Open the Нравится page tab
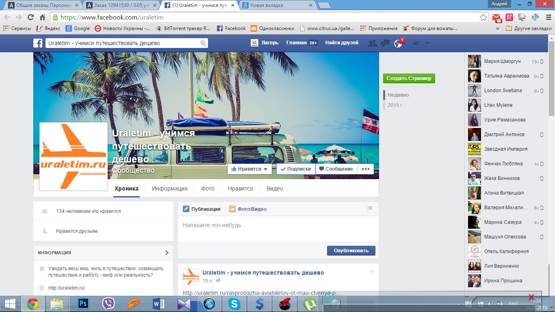The image size is (555, 312). [x=240, y=188]
